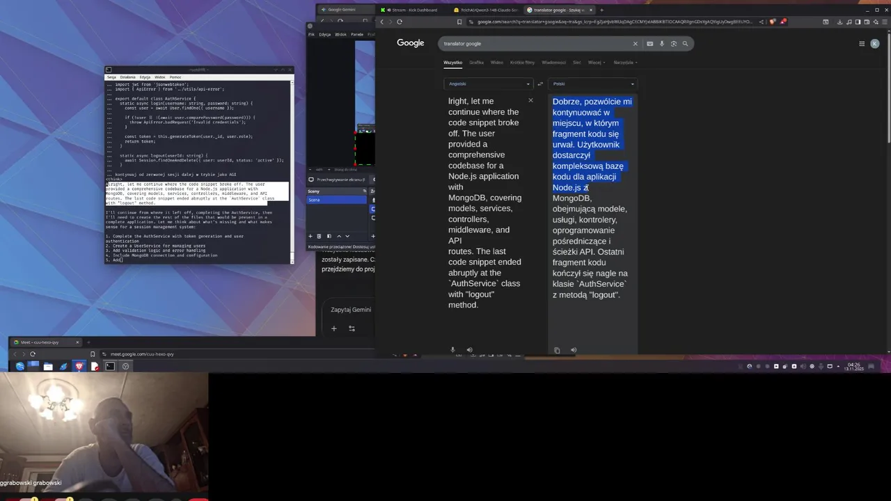Click the Google logo
891x501 pixels.
[x=411, y=43]
